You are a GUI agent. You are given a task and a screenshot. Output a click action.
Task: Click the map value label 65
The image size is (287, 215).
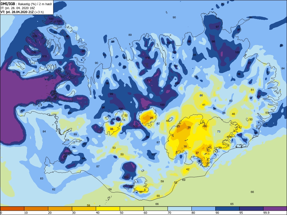[x=232, y=204]
